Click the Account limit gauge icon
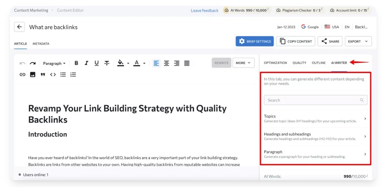The width and height of the screenshot is (382, 187). [x=332, y=10]
